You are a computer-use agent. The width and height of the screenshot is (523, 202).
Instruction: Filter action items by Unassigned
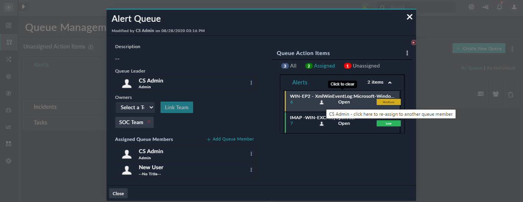pos(362,66)
